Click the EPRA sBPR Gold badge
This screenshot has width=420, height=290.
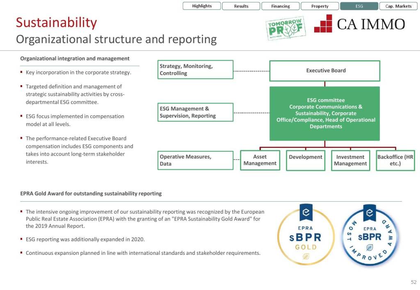coord(306,236)
